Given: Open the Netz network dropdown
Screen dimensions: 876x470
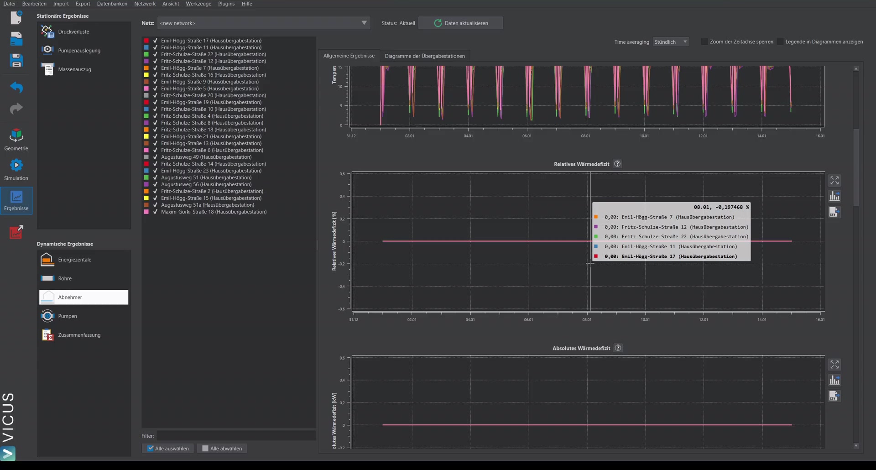Looking at the screenshot, I should coord(263,23).
